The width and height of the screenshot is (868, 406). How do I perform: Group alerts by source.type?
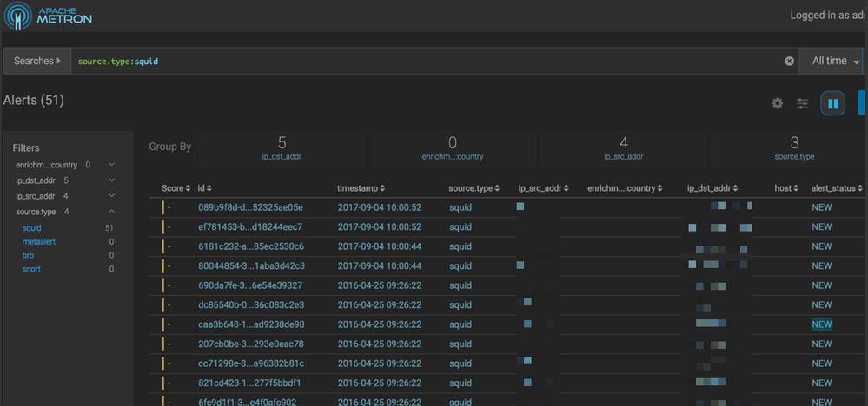(x=793, y=148)
